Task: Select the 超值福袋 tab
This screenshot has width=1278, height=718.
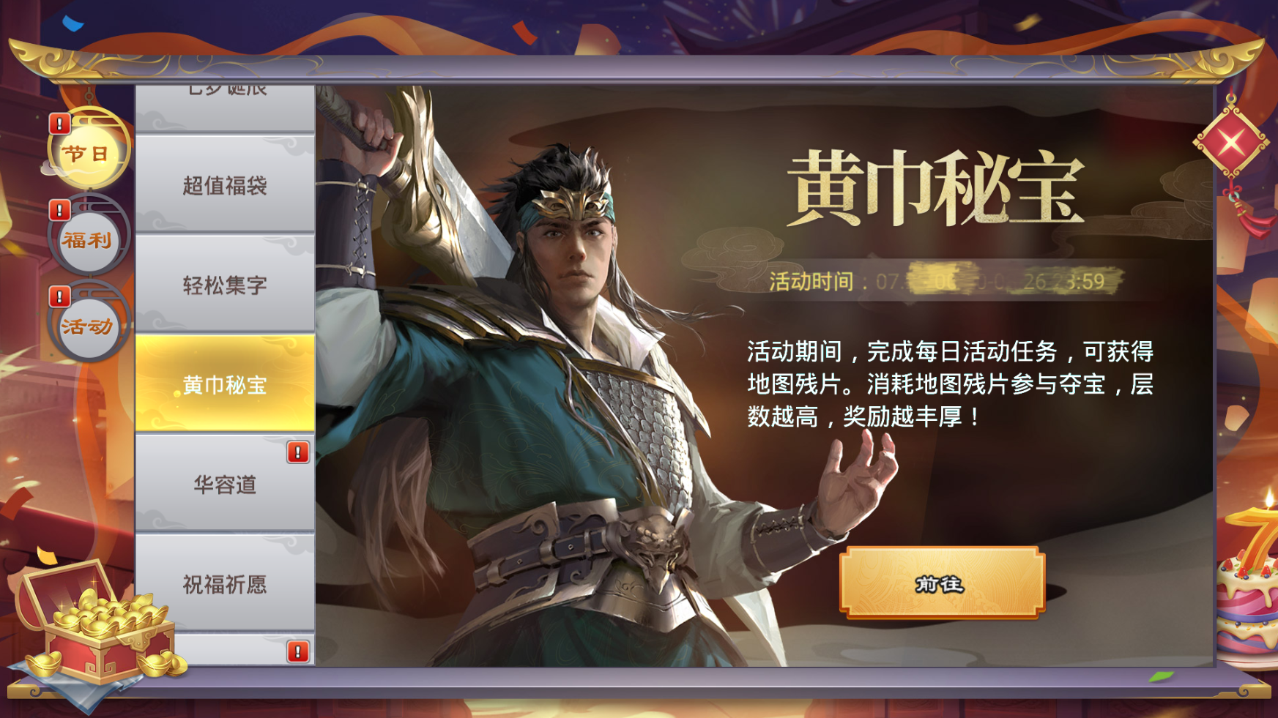Action: pos(225,185)
